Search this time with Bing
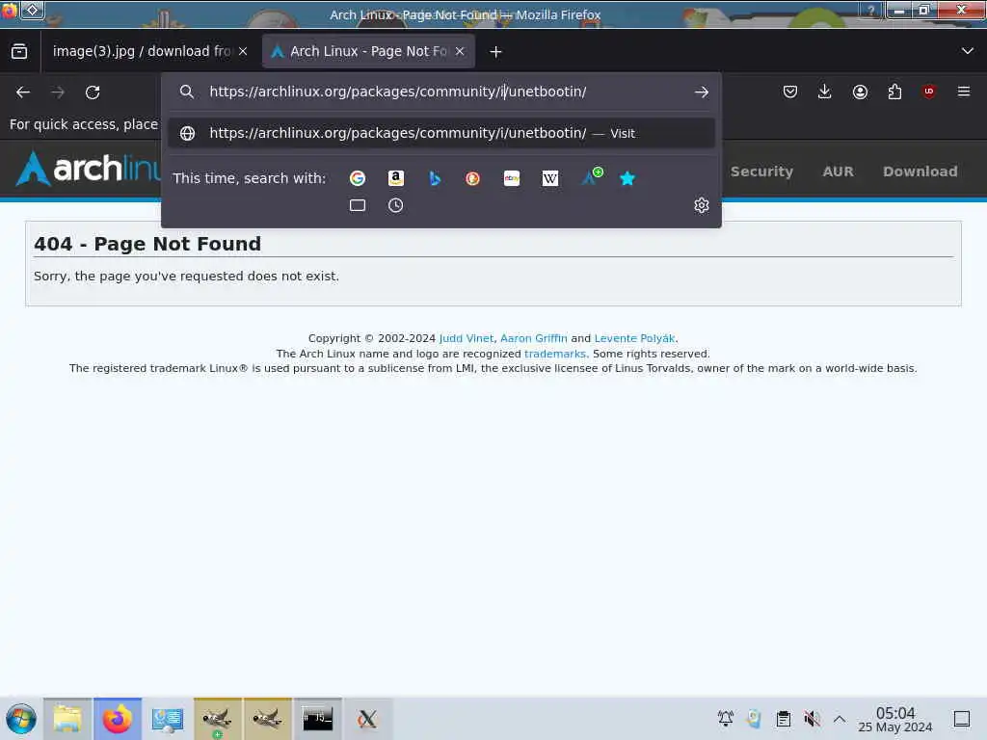Image resolution: width=987 pixels, height=740 pixels. point(435,178)
